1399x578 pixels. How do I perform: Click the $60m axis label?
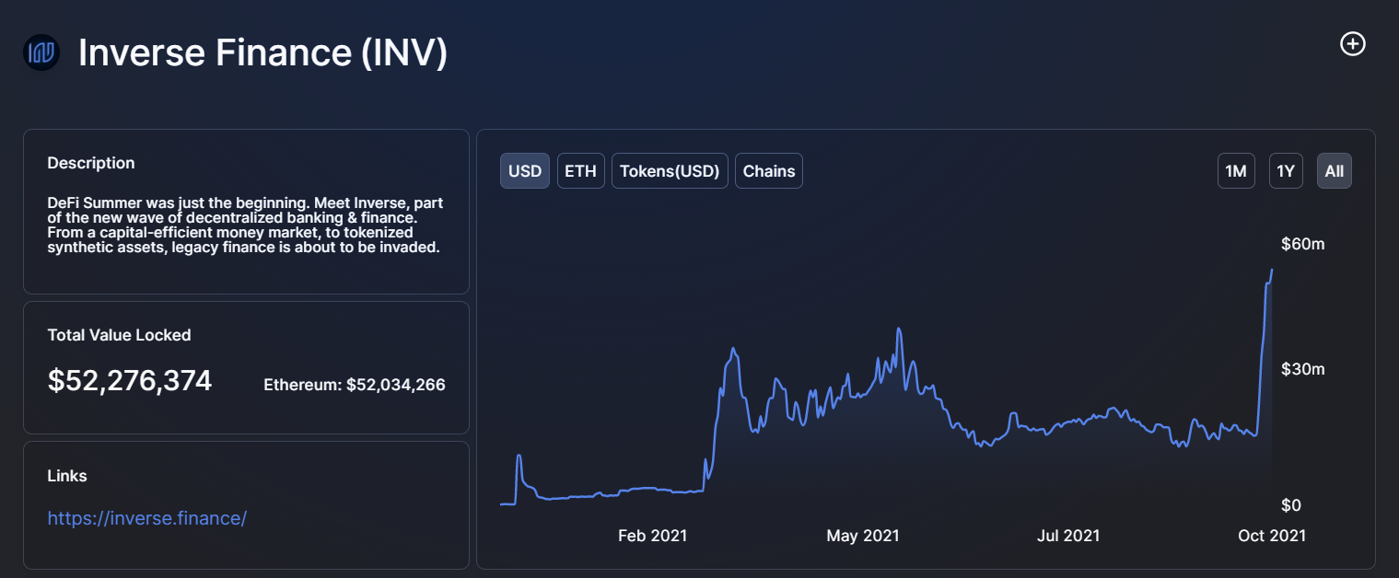click(x=1302, y=244)
